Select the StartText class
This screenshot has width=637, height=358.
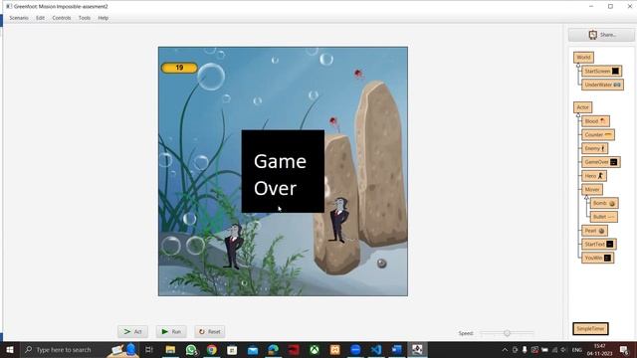point(599,244)
